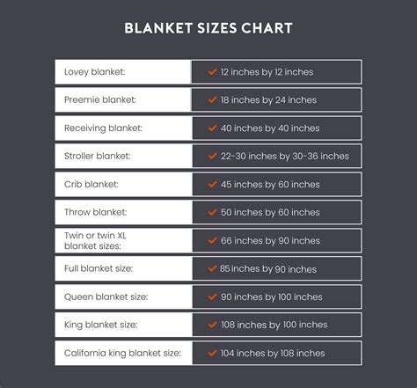Click the checkmark beside 40 inches by 40 inches
Screen dimensions: 417x388
(x=212, y=128)
